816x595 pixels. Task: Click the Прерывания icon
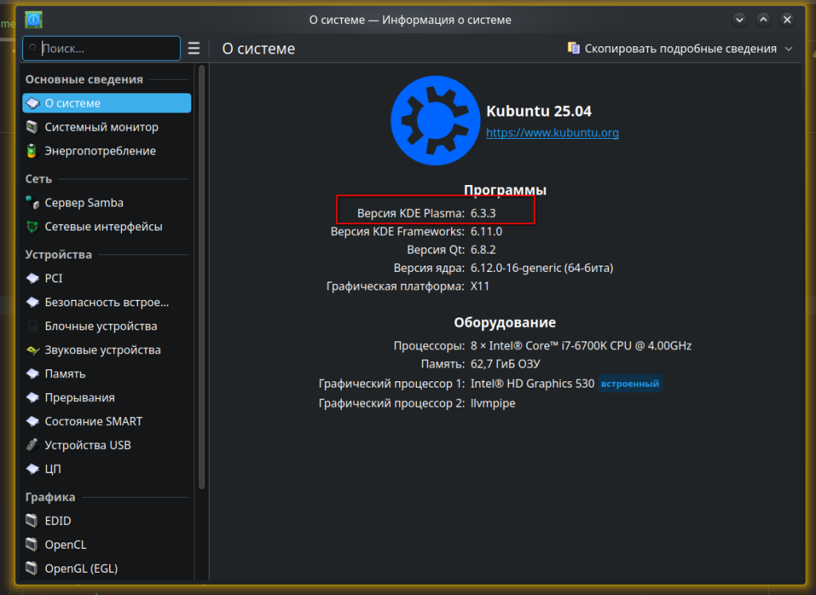coord(32,397)
